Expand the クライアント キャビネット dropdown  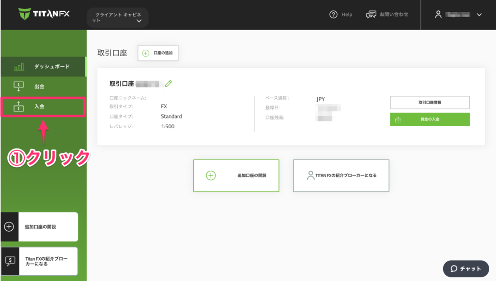click(x=118, y=18)
